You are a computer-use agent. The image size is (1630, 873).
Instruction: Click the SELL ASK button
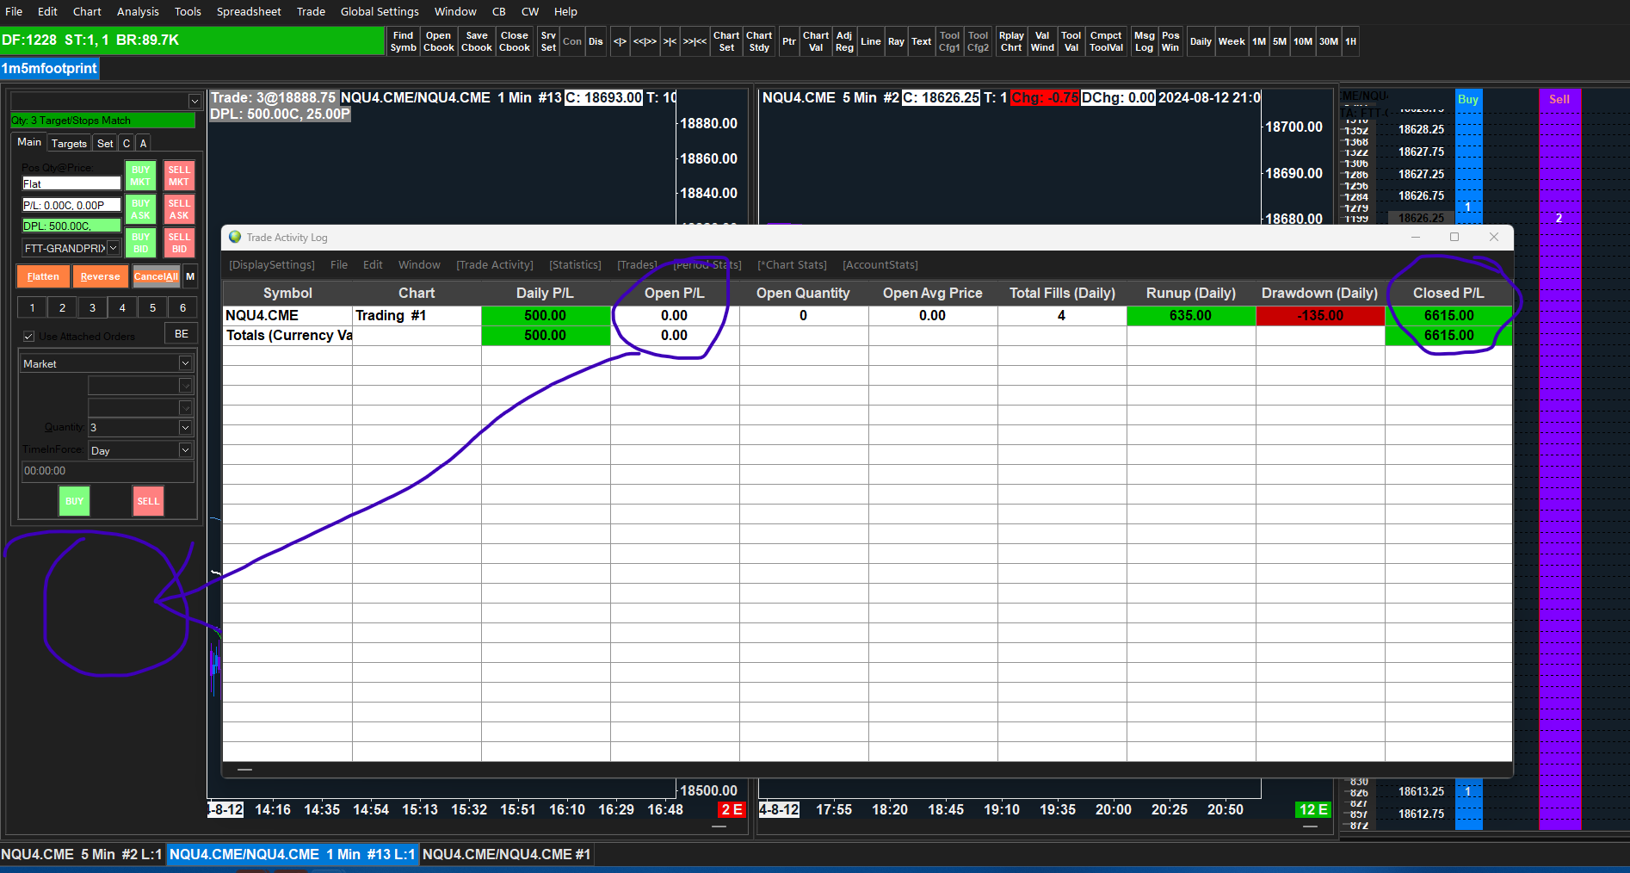[x=179, y=209]
